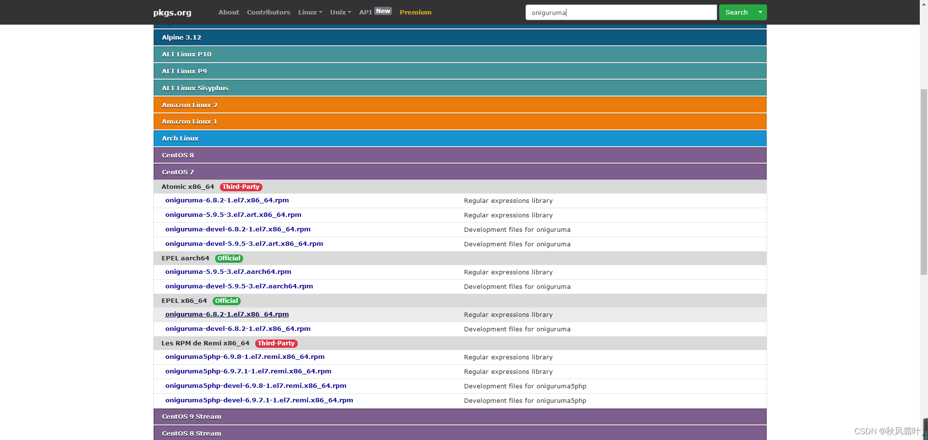928x440 pixels.
Task: Expand the CentOS 8 section
Action: pyautogui.click(x=460, y=155)
